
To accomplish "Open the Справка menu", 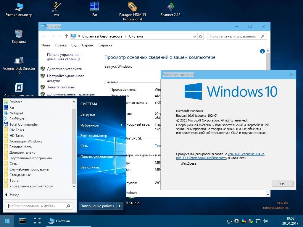I will pyautogui.click(x=105, y=45).
